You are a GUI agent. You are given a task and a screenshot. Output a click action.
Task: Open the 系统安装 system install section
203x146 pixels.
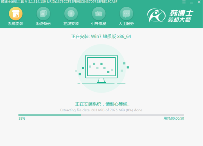(16, 16)
